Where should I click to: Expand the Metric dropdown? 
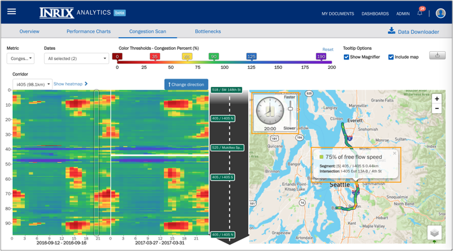[20, 58]
